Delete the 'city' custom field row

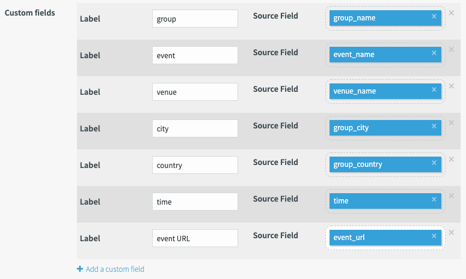click(452, 122)
